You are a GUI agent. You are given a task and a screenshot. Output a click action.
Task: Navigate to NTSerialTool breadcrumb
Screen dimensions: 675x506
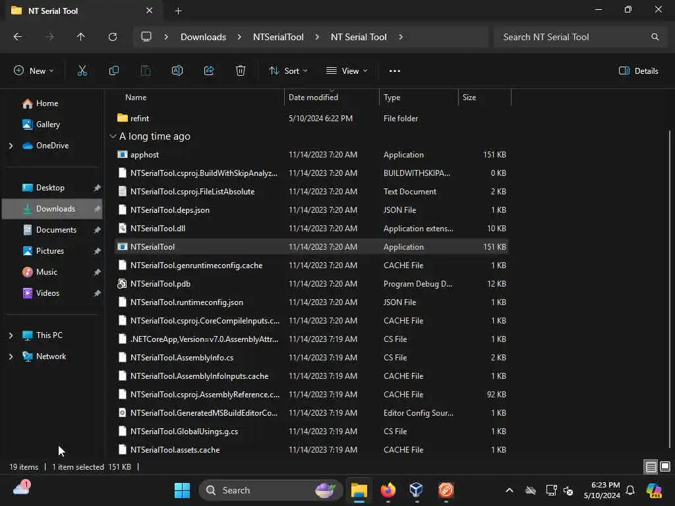click(x=278, y=37)
